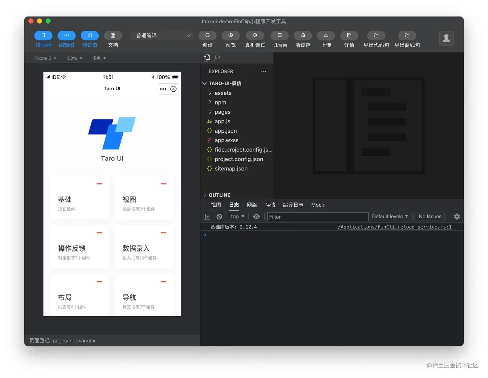Open the 操作反馈 component card
Viewport: 488px width, 378px height.
[x=80, y=247]
